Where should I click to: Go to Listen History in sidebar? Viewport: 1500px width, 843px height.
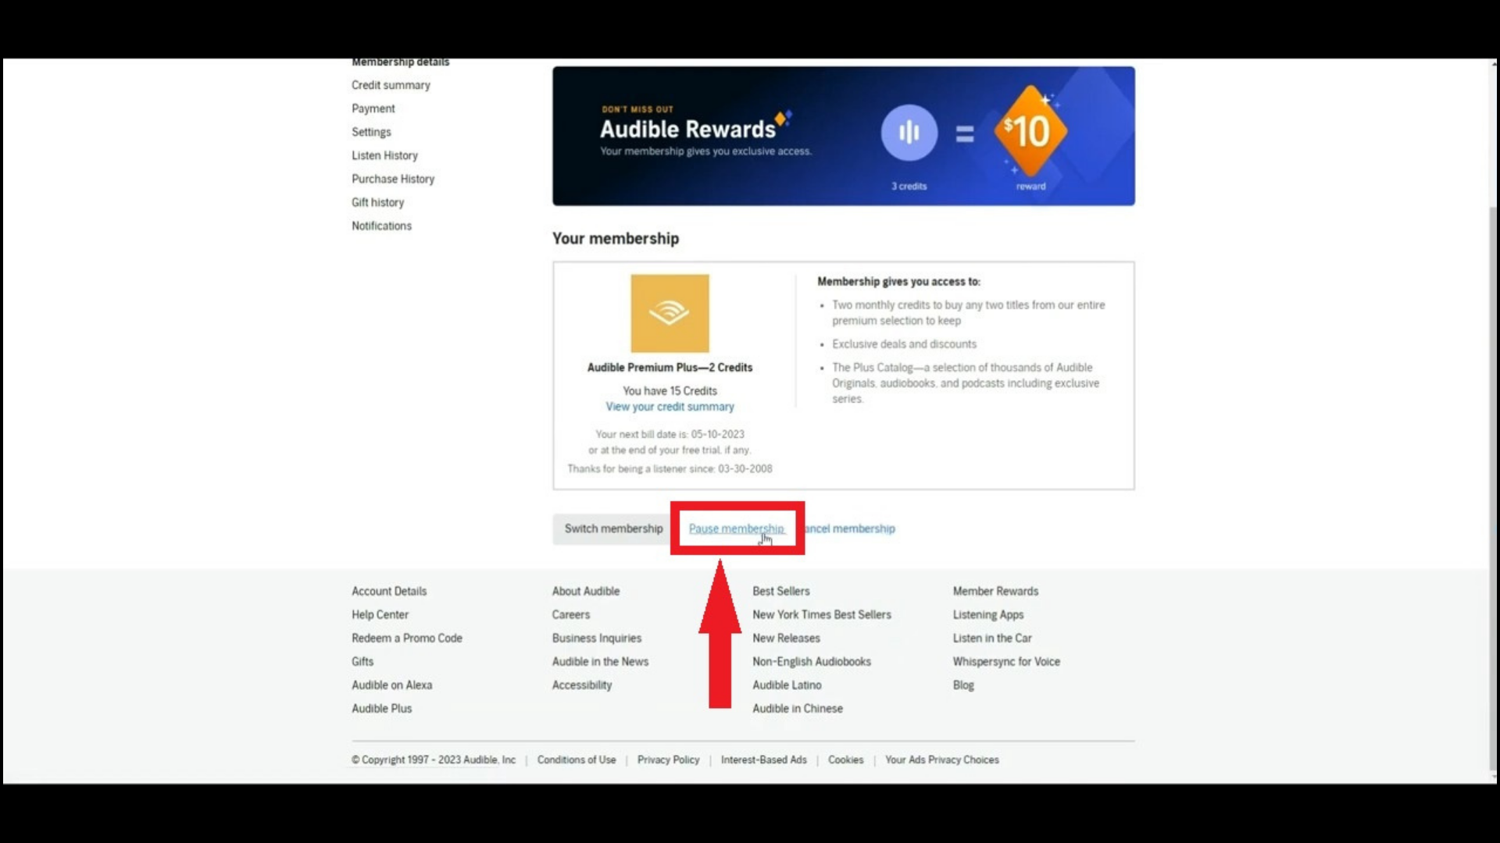[x=384, y=155]
